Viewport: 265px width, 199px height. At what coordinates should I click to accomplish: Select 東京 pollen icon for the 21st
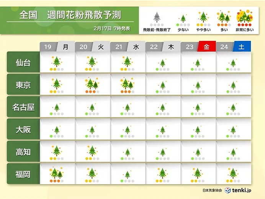click(127, 84)
